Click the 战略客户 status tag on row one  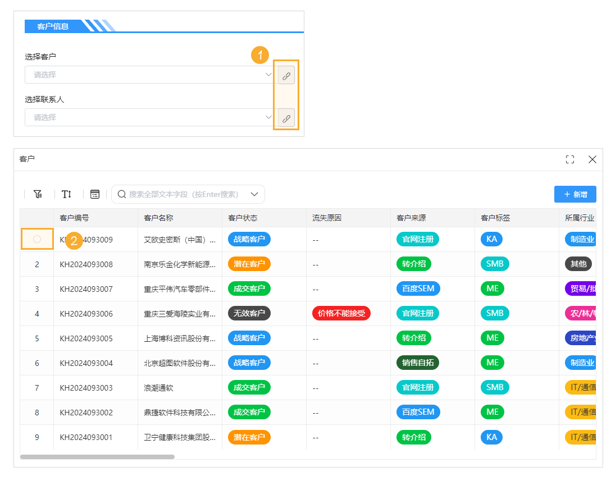pyautogui.click(x=249, y=239)
